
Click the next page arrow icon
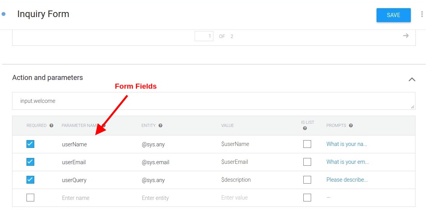406,36
